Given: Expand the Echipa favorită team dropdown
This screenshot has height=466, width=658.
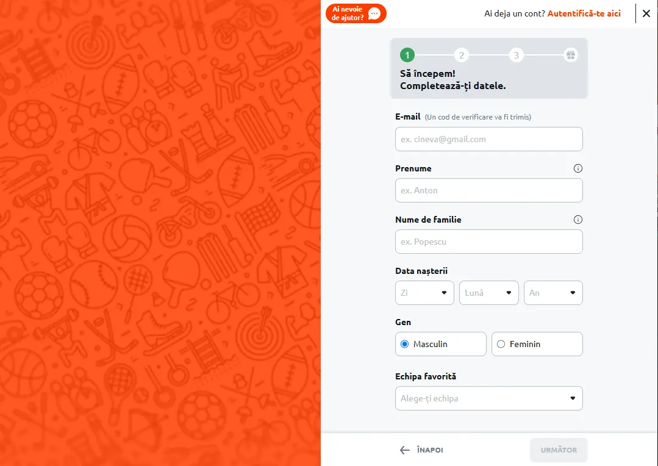Looking at the screenshot, I should point(488,398).
